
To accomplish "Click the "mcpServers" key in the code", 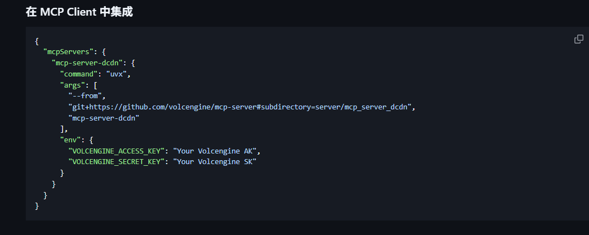I will 66,52.
